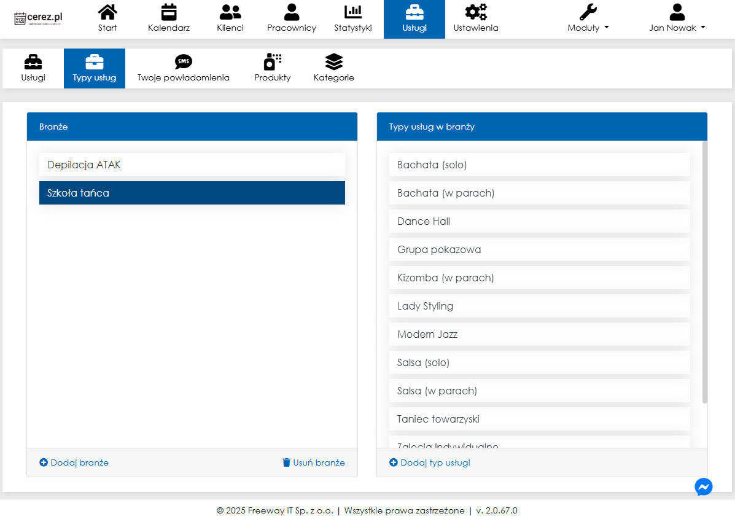
Task: Open Klienci people icon
Action: tap(230, 12)
